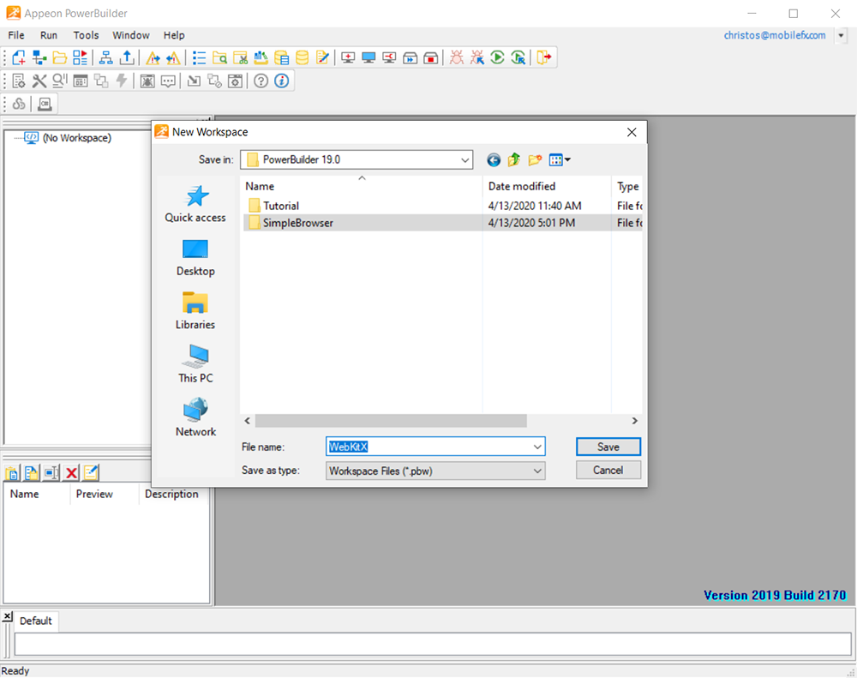Go back using blue arrow in dialog
The image size is (857, 678).
click(494, 159)
